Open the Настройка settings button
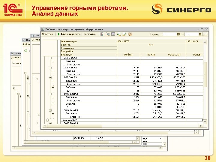 (x=90, y=34)
